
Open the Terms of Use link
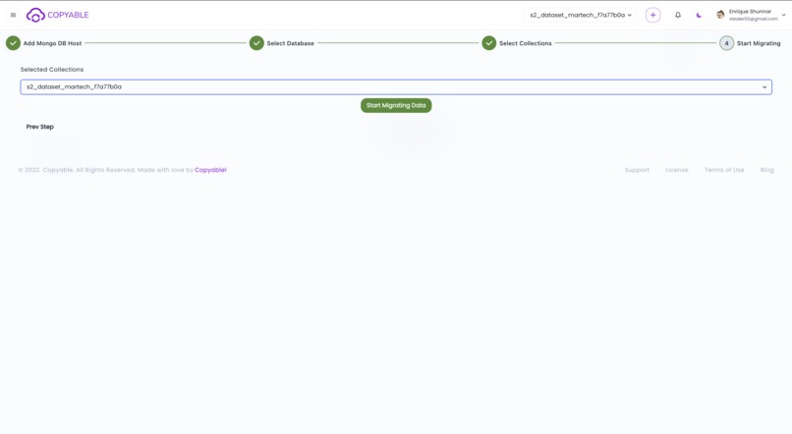click(724, 170)
